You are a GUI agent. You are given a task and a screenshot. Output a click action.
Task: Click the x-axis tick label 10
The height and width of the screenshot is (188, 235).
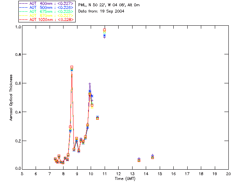(x=91, y=174)
